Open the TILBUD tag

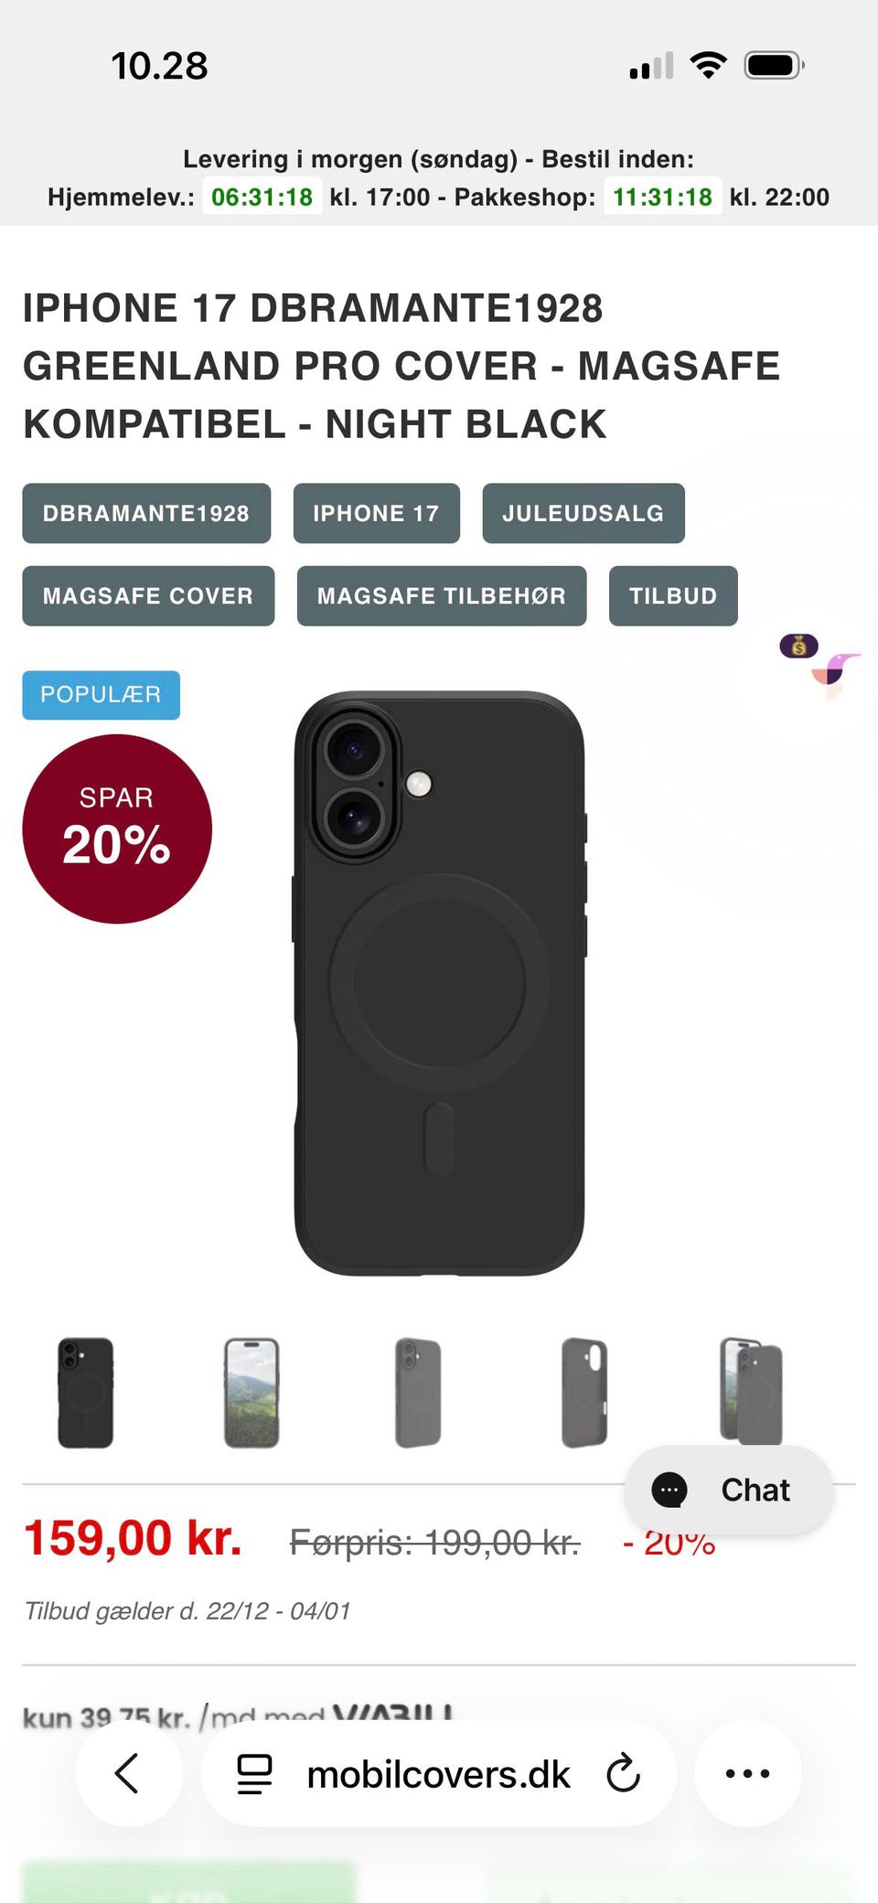pos(673,595)
